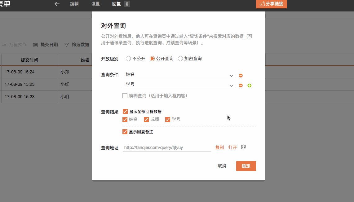
Task: Show the QR code for query address
Action: (243, 147)
